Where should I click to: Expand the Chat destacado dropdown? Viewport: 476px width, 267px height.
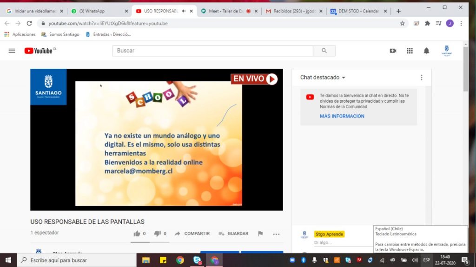click(323, 78)
